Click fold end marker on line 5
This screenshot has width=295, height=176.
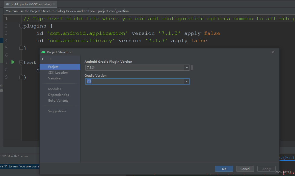tap(21, 48)
